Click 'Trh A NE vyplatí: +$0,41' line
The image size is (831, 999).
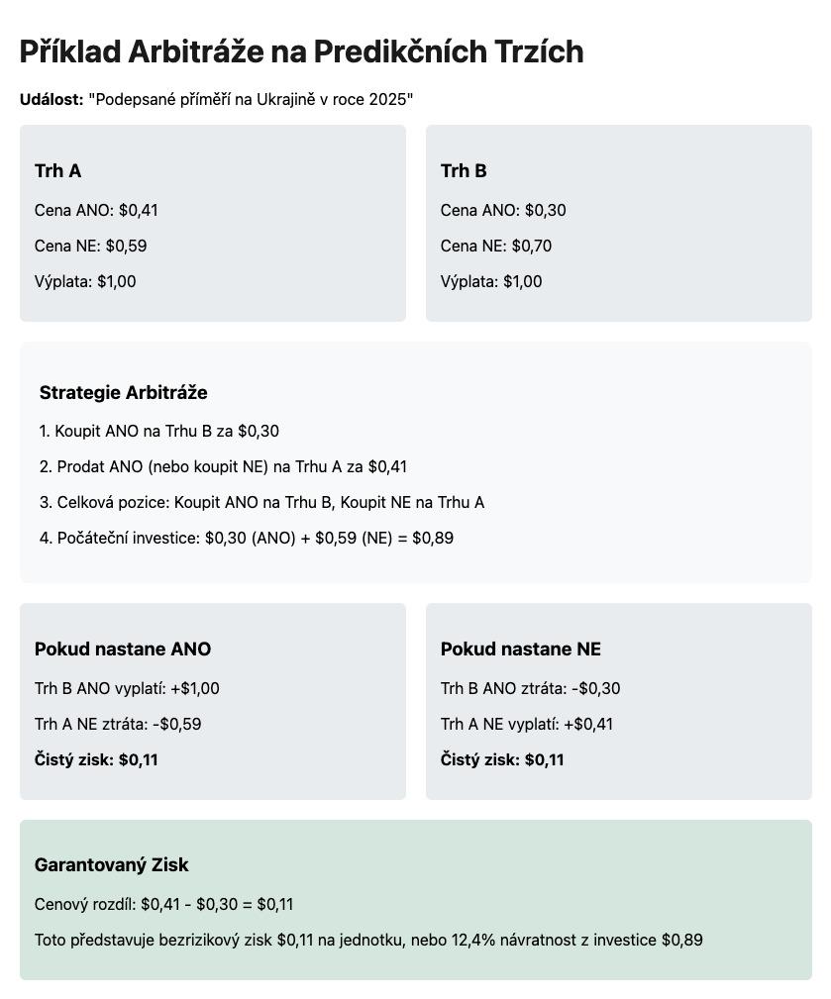point(527,725)
